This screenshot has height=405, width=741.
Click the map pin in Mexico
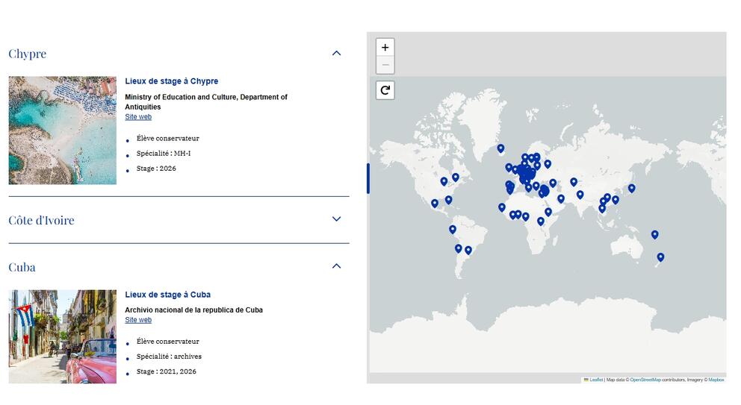(434, 204)
